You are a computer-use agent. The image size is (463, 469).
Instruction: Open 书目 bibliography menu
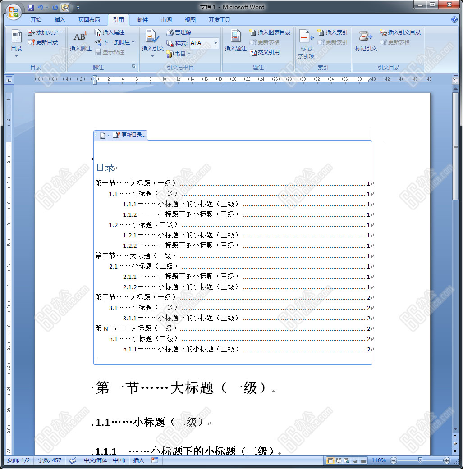pos(179,54)
